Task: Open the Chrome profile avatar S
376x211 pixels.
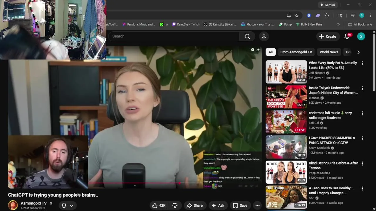Action: coord(362,16)
